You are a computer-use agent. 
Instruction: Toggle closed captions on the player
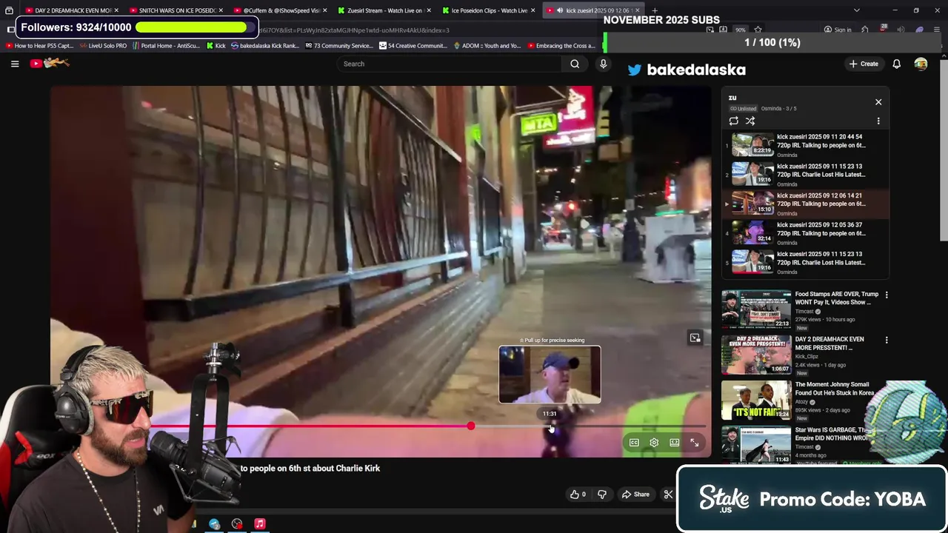tap(634, 443)
